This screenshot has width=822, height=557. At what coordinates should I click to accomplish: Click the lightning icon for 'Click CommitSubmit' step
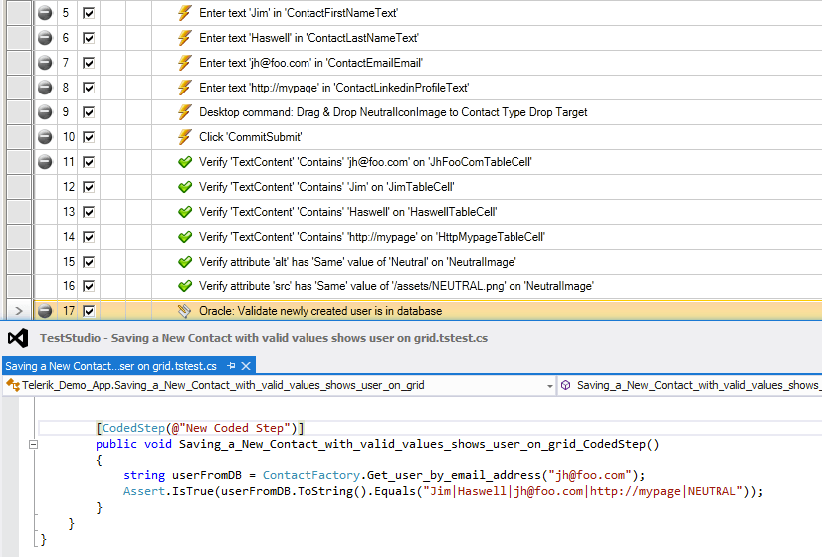(x=184, y=137)
